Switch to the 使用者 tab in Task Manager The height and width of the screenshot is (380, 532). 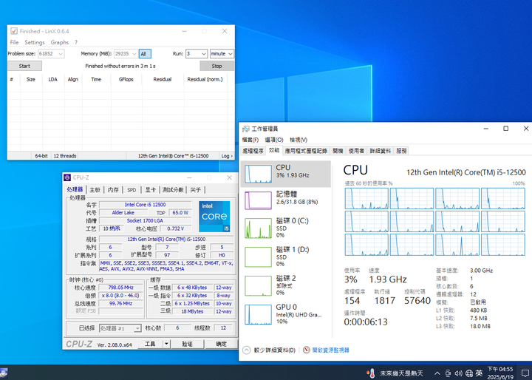[x=356, y=151]
